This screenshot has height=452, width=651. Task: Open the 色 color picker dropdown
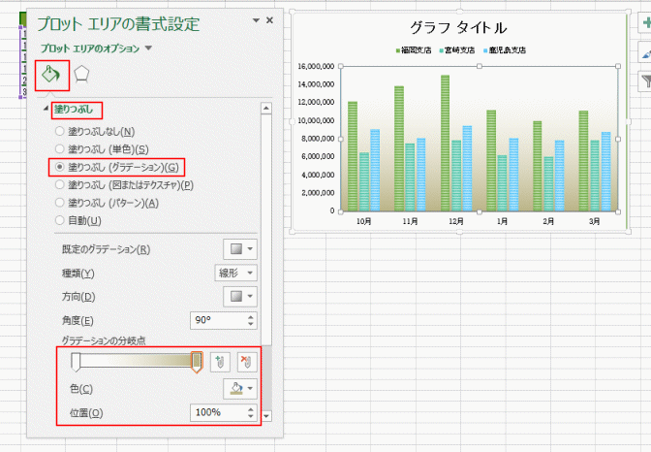[x=240, y=389]
